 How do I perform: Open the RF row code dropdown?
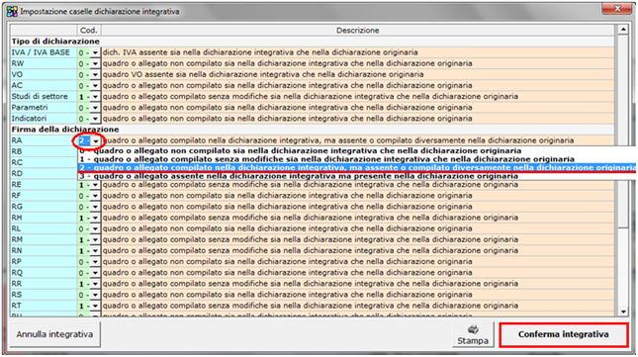tap(95, 196)
